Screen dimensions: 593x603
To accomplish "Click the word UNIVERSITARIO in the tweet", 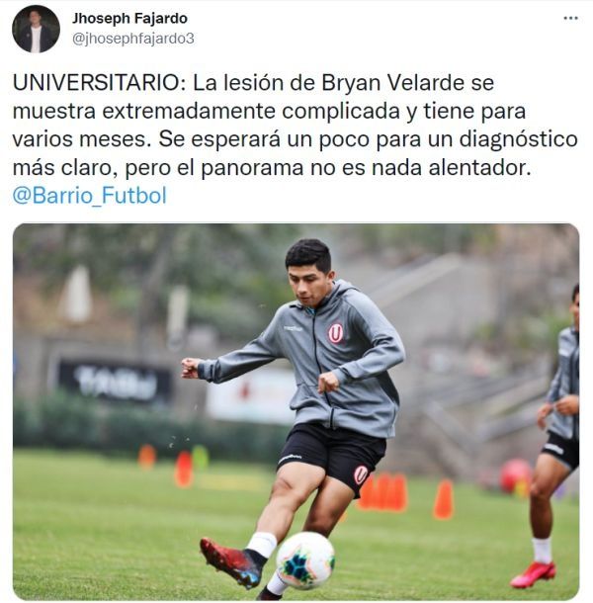I will [x=99, y=83].
